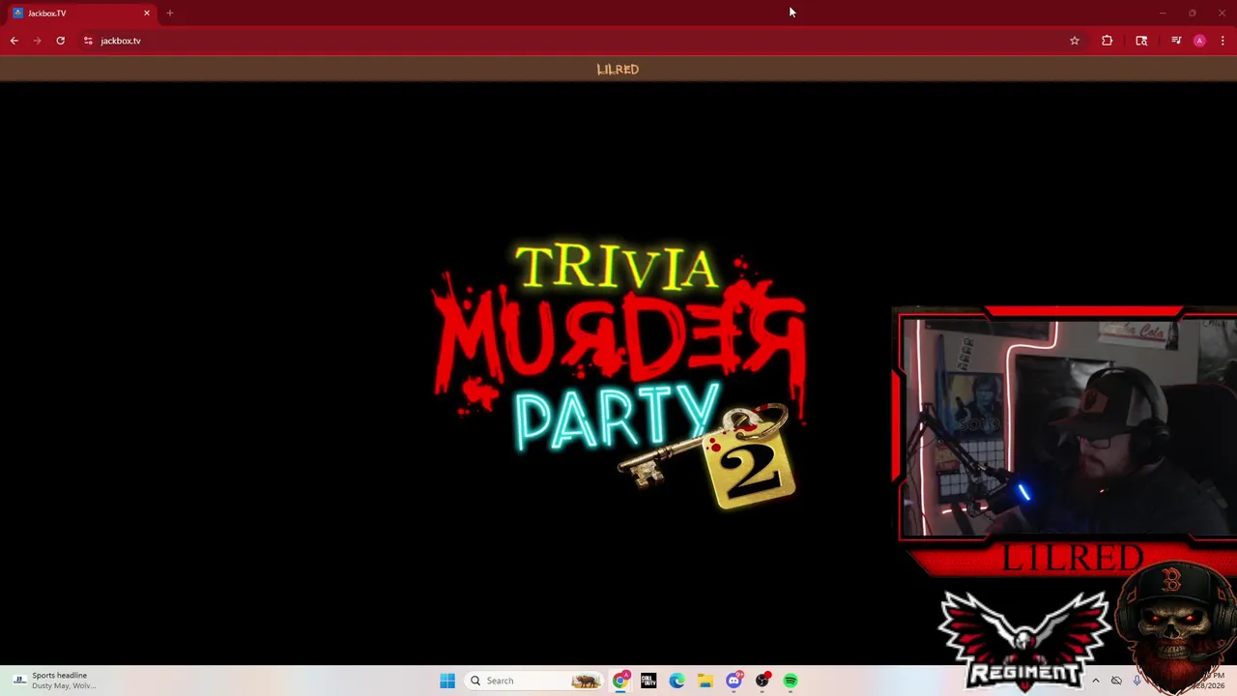The width and height of the screenshot is (1237, 696).
Task: Minimize the Chrome window
Action: [1163, 14]
